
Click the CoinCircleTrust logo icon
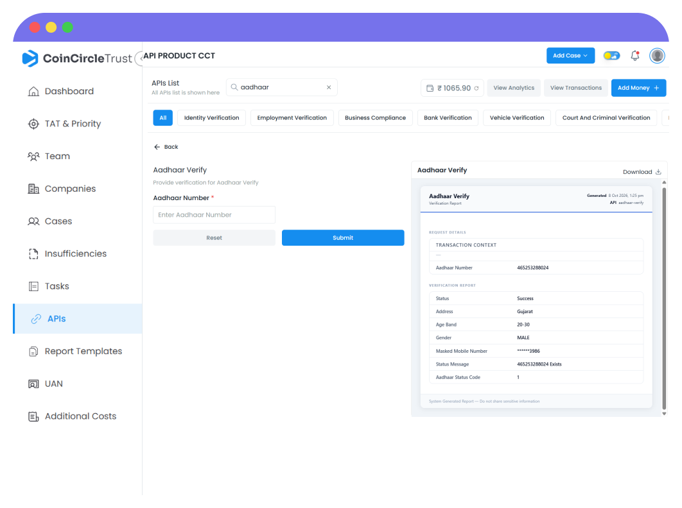coord(30,58)
